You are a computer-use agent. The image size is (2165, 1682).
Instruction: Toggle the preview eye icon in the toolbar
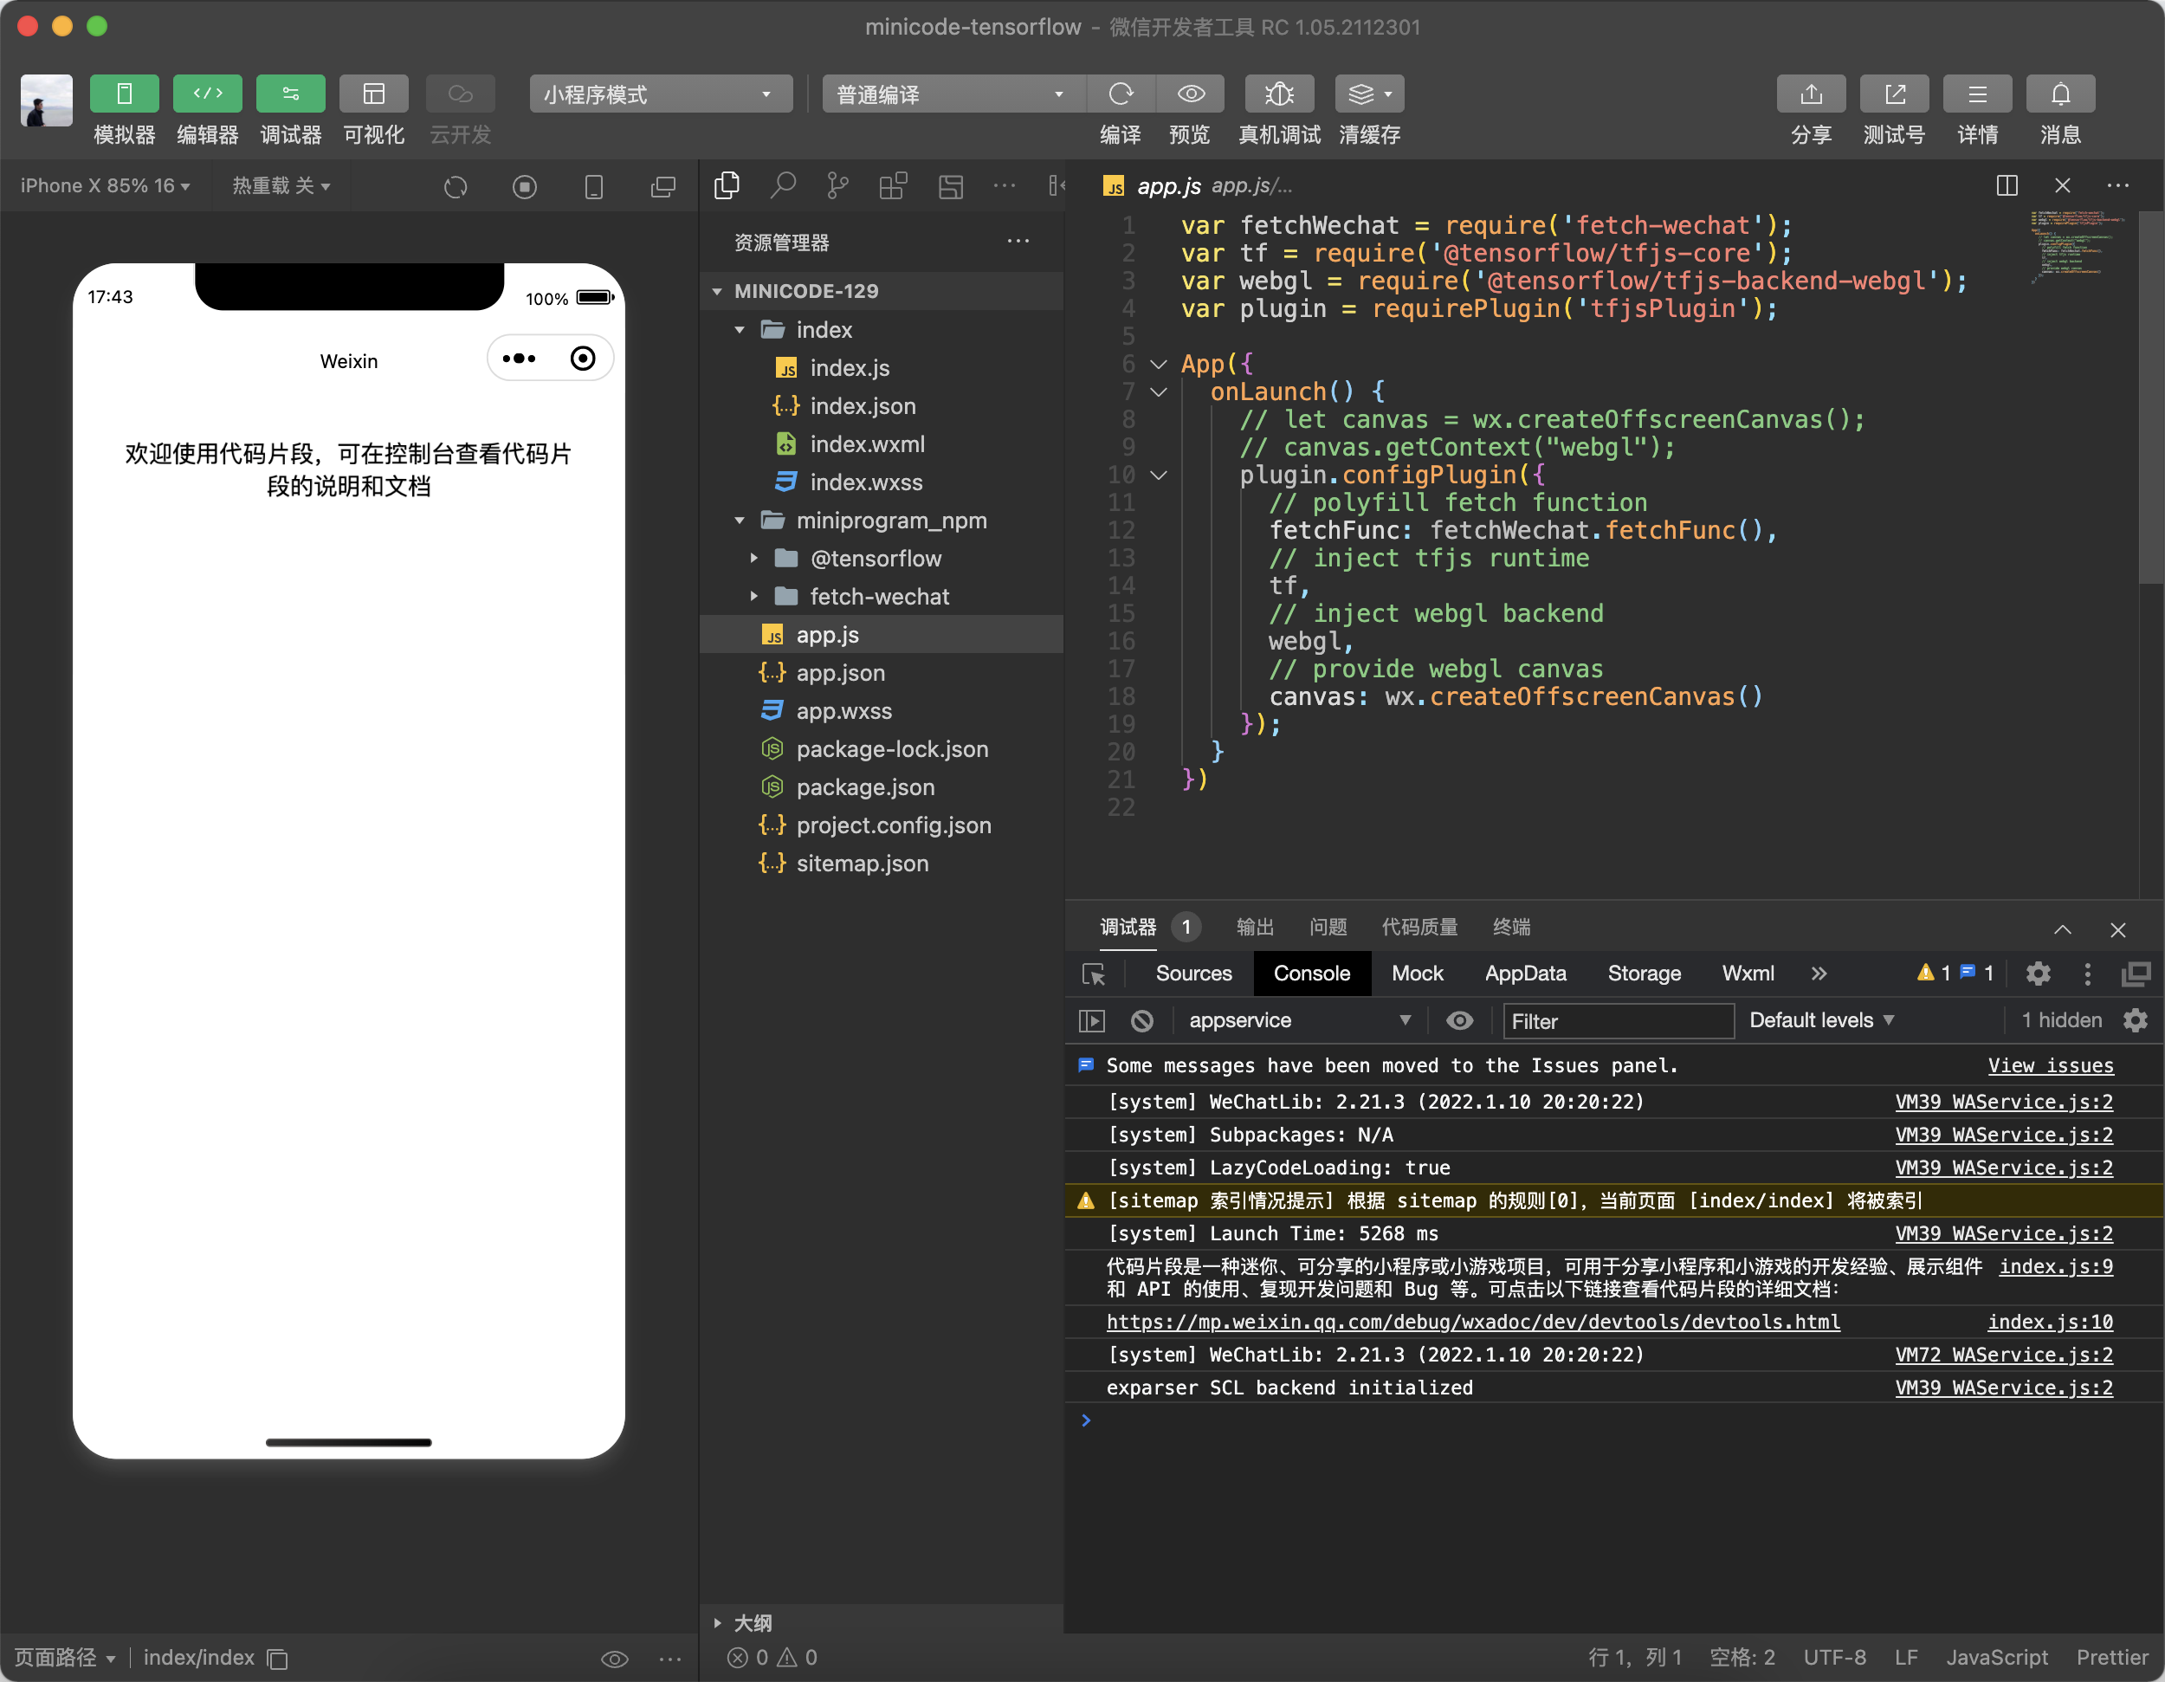click(x=1191, y=94)
